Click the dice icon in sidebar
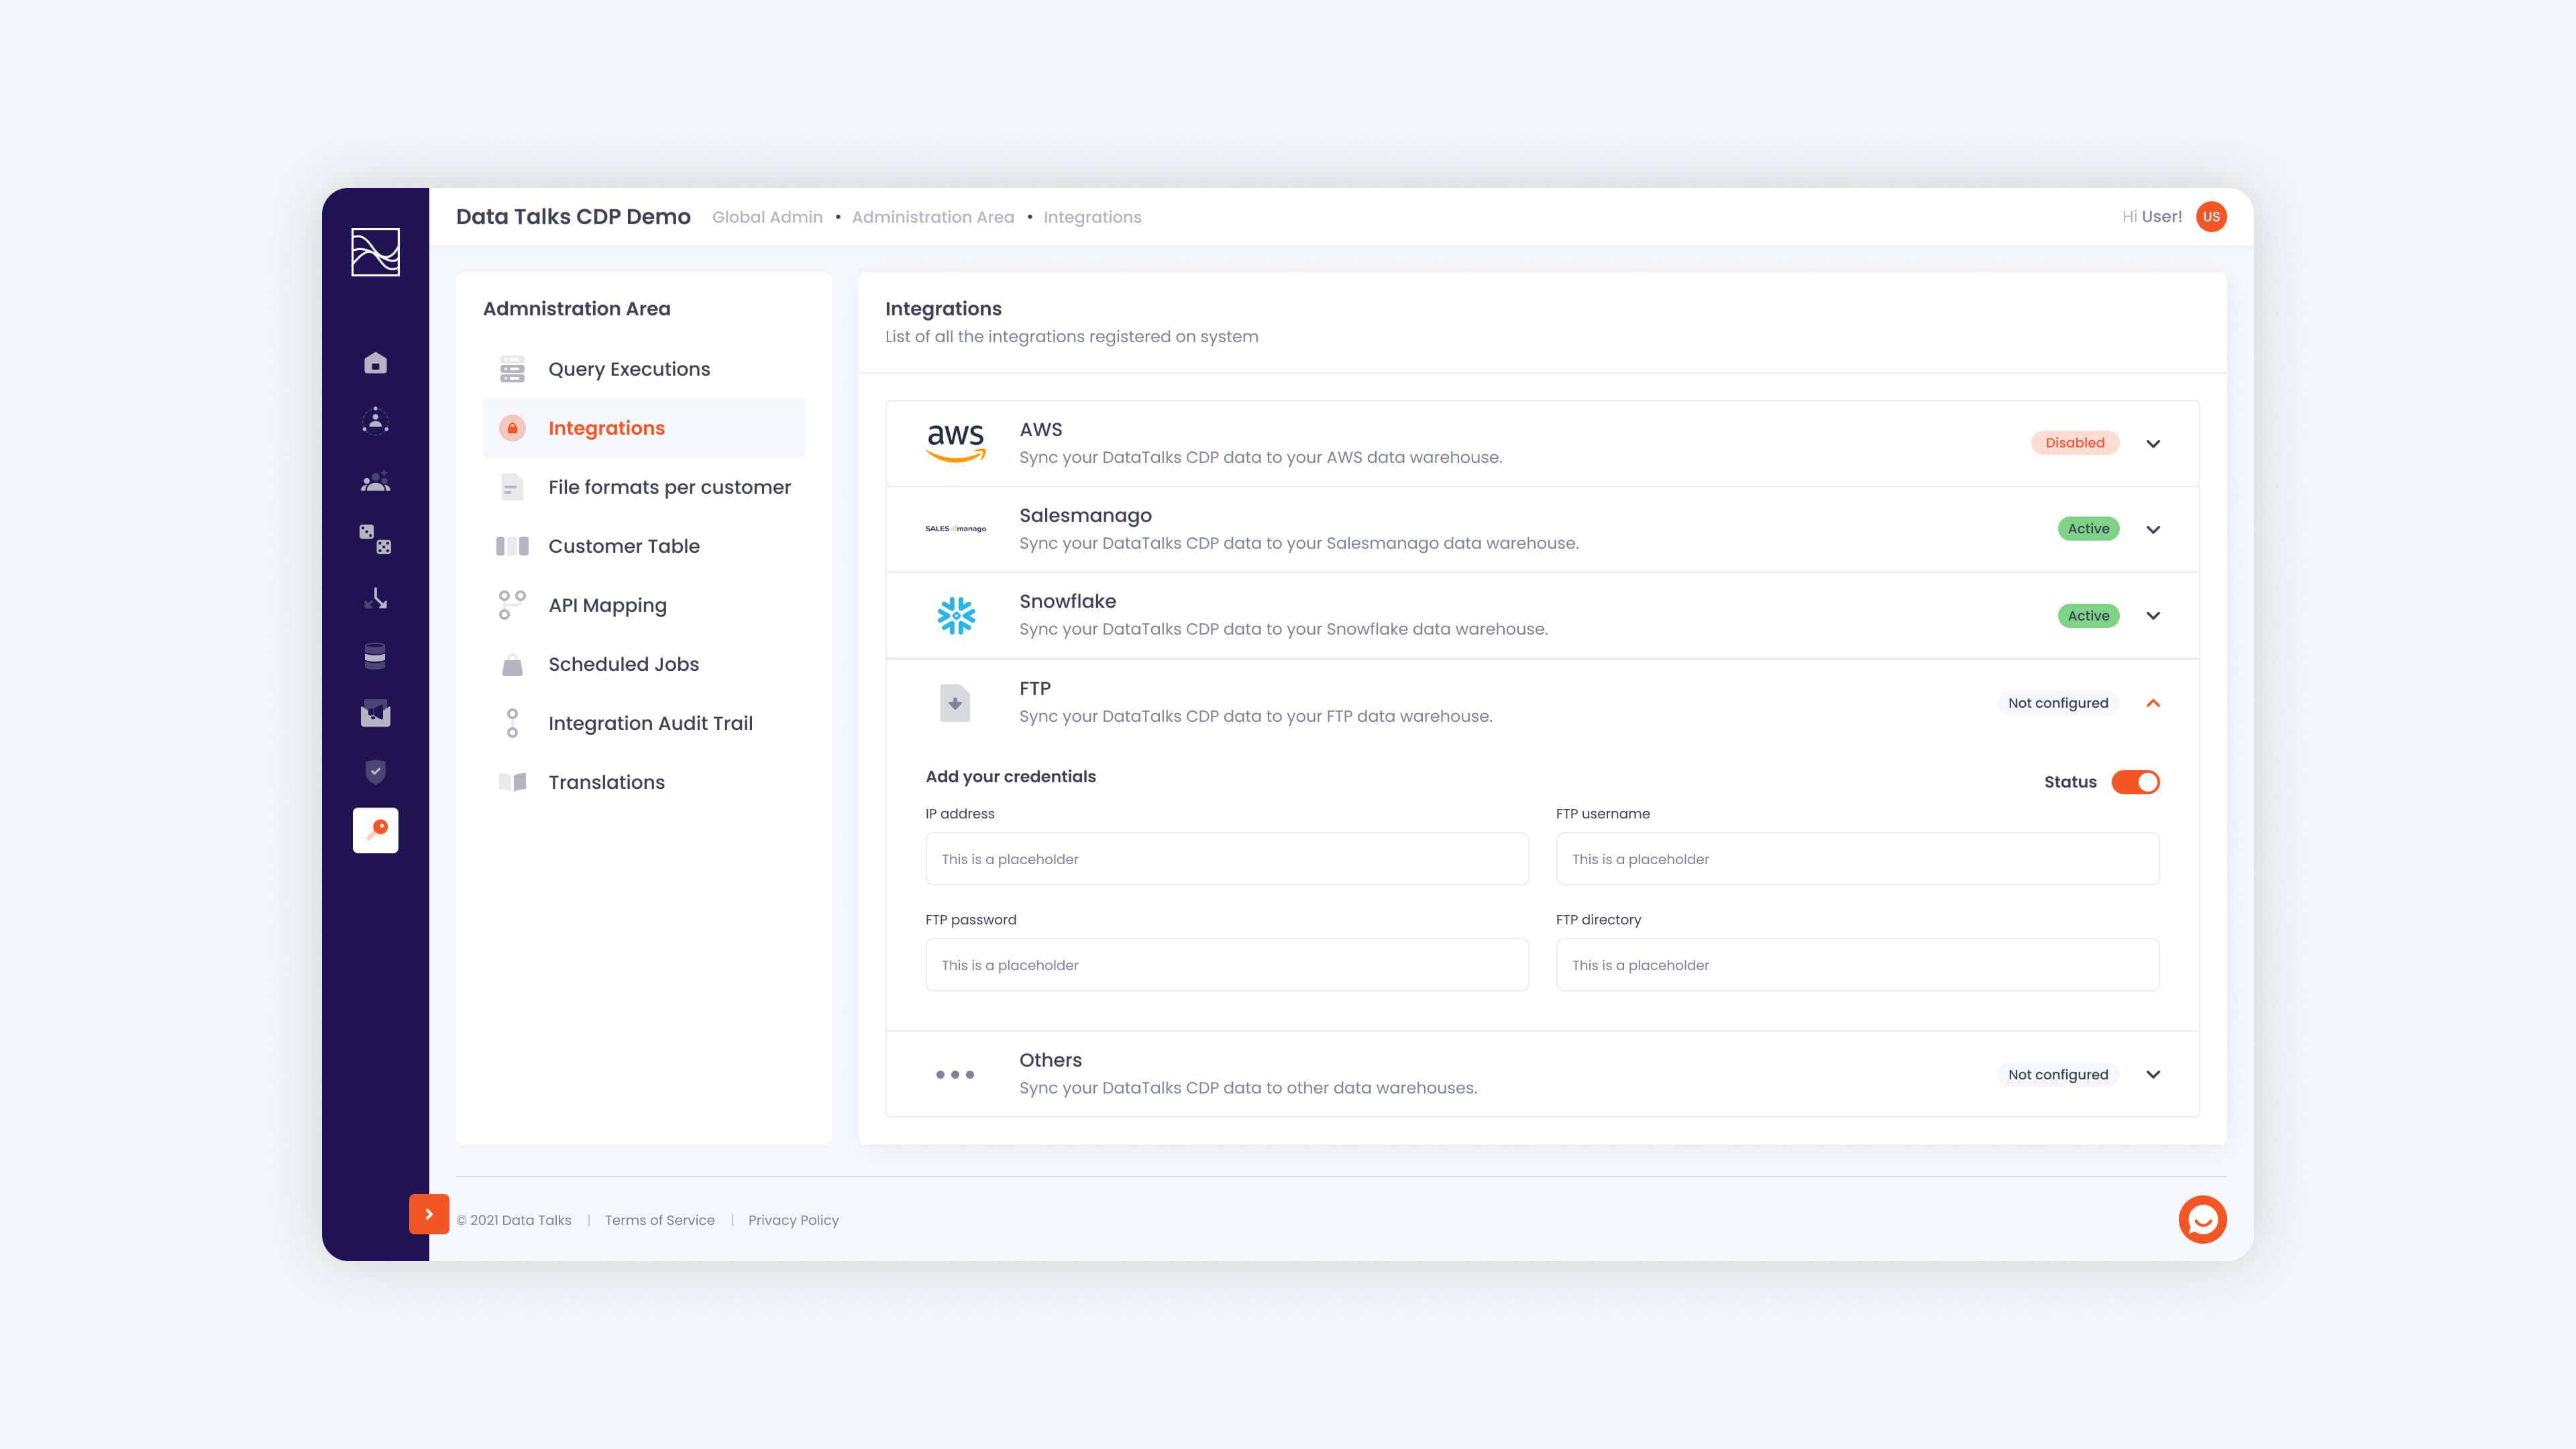 375,539
